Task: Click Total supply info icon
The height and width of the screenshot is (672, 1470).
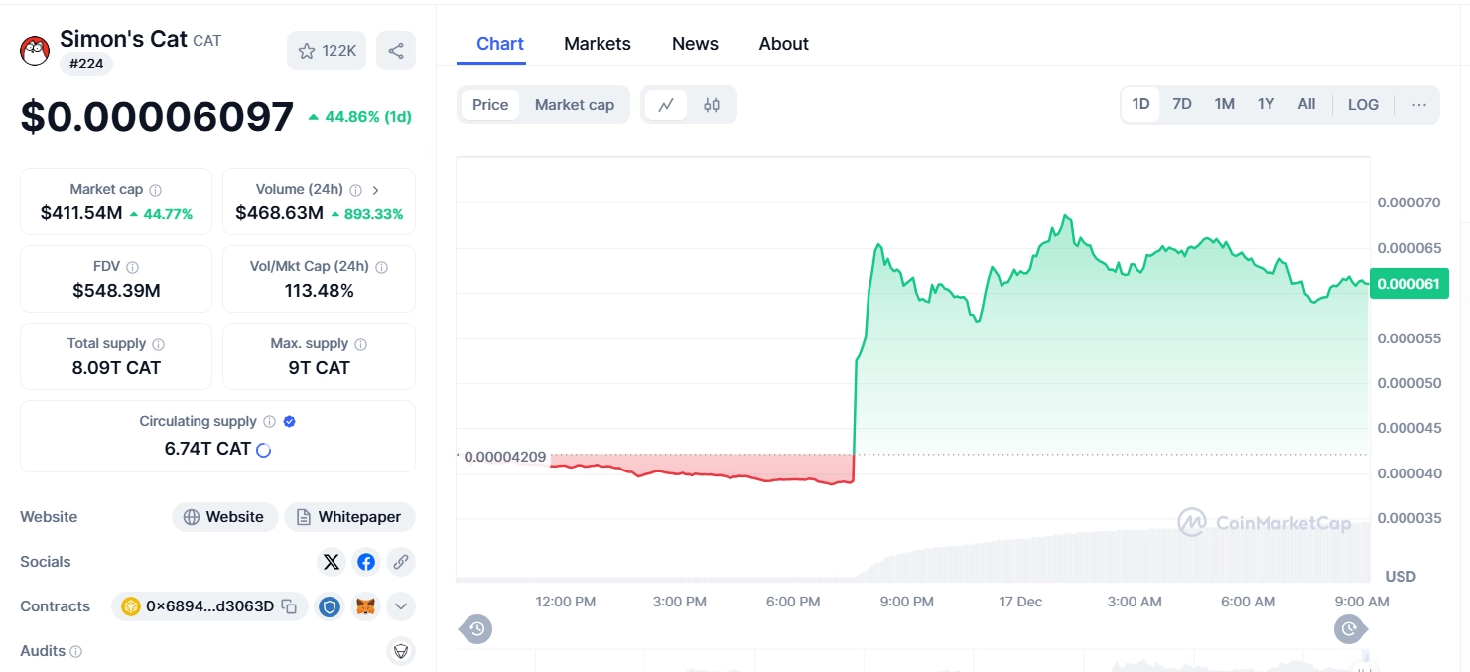Action: coord(158,344)
